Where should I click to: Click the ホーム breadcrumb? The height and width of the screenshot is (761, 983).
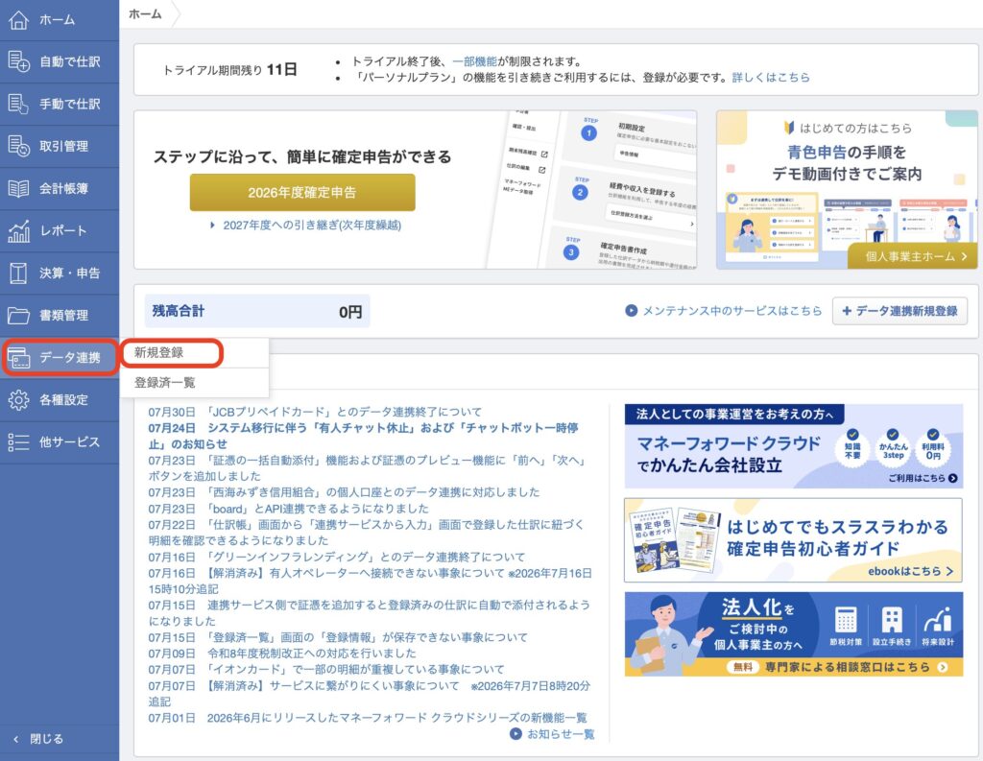[145, 13]
